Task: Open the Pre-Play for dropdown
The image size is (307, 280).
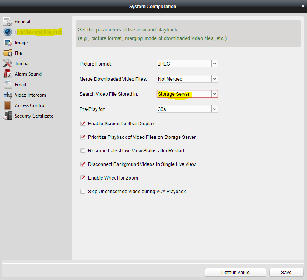Action: click(215, 109)
